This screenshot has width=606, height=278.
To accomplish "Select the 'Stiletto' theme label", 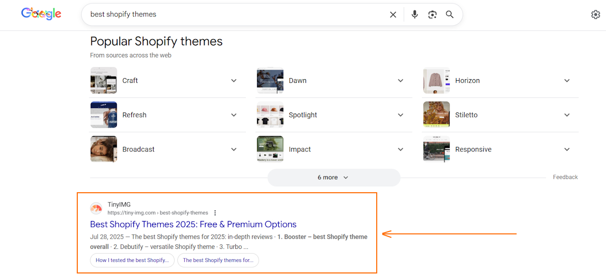I will click(x=466, y=115).
